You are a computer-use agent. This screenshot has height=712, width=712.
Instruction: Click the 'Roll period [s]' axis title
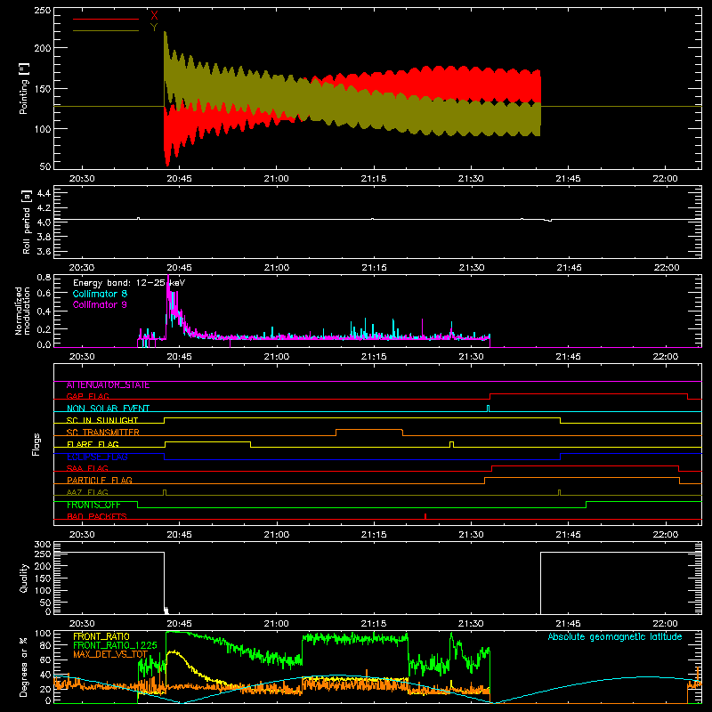click(x=27, y=222)
